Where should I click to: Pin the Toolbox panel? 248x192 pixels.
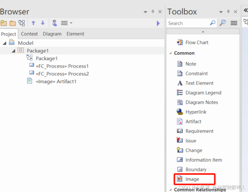pyautogui.click(x=228, y=12)
